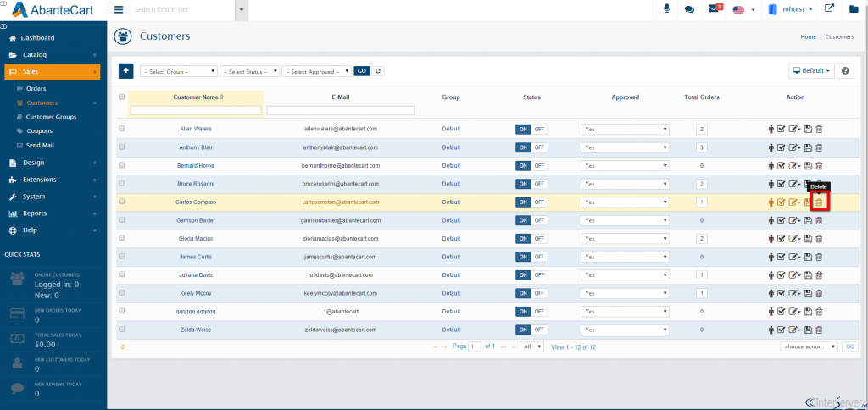This screenshot has width=868, height=410.
Task: Open the Select Approved filter dropdown
Action: pyautogui.click(x=317, y=72)
